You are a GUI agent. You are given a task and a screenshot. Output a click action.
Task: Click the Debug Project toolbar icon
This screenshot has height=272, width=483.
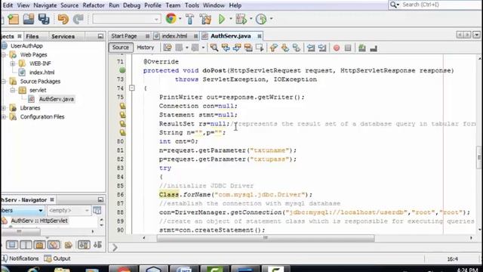[x=241, y=19]
